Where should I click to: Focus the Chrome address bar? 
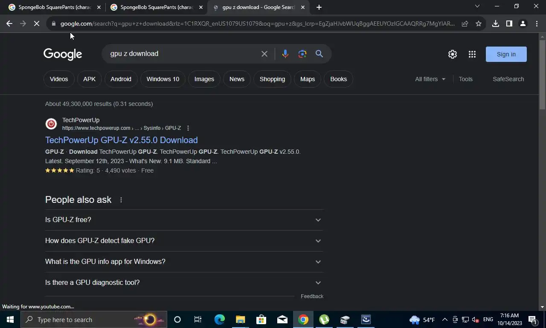[258, 24]
